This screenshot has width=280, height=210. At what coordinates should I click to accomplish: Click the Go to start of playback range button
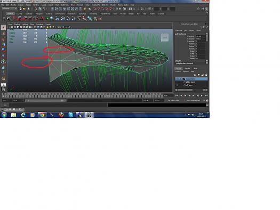tap(177, 95)
